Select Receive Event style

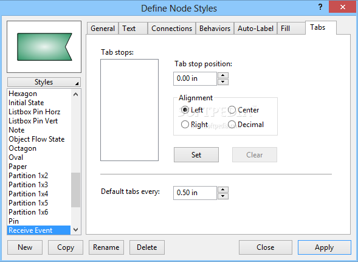coord(39,230)
